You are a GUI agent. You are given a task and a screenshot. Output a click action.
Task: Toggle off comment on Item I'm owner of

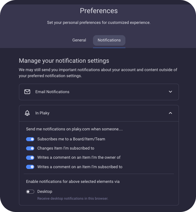pyautogui.click(x=30, y=157)
